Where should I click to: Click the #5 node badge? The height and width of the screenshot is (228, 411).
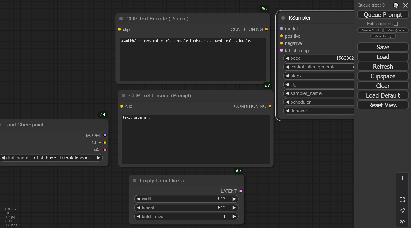tap(238, 170)
